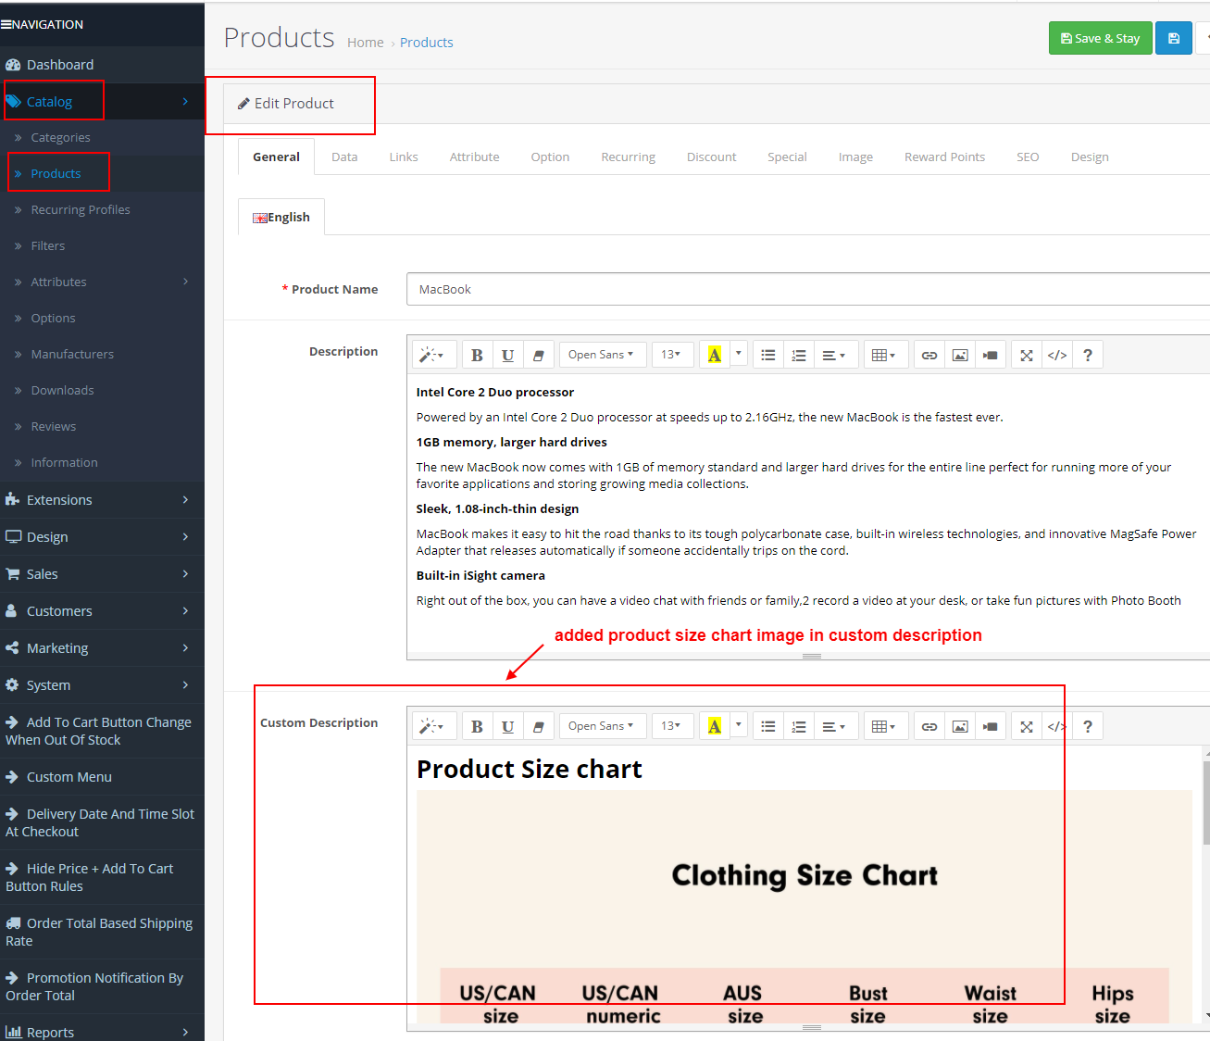The width and height of the screenshot is (1210, 1041).
Task: Clear formatting with the eraser icon
Action: point(538,354)
